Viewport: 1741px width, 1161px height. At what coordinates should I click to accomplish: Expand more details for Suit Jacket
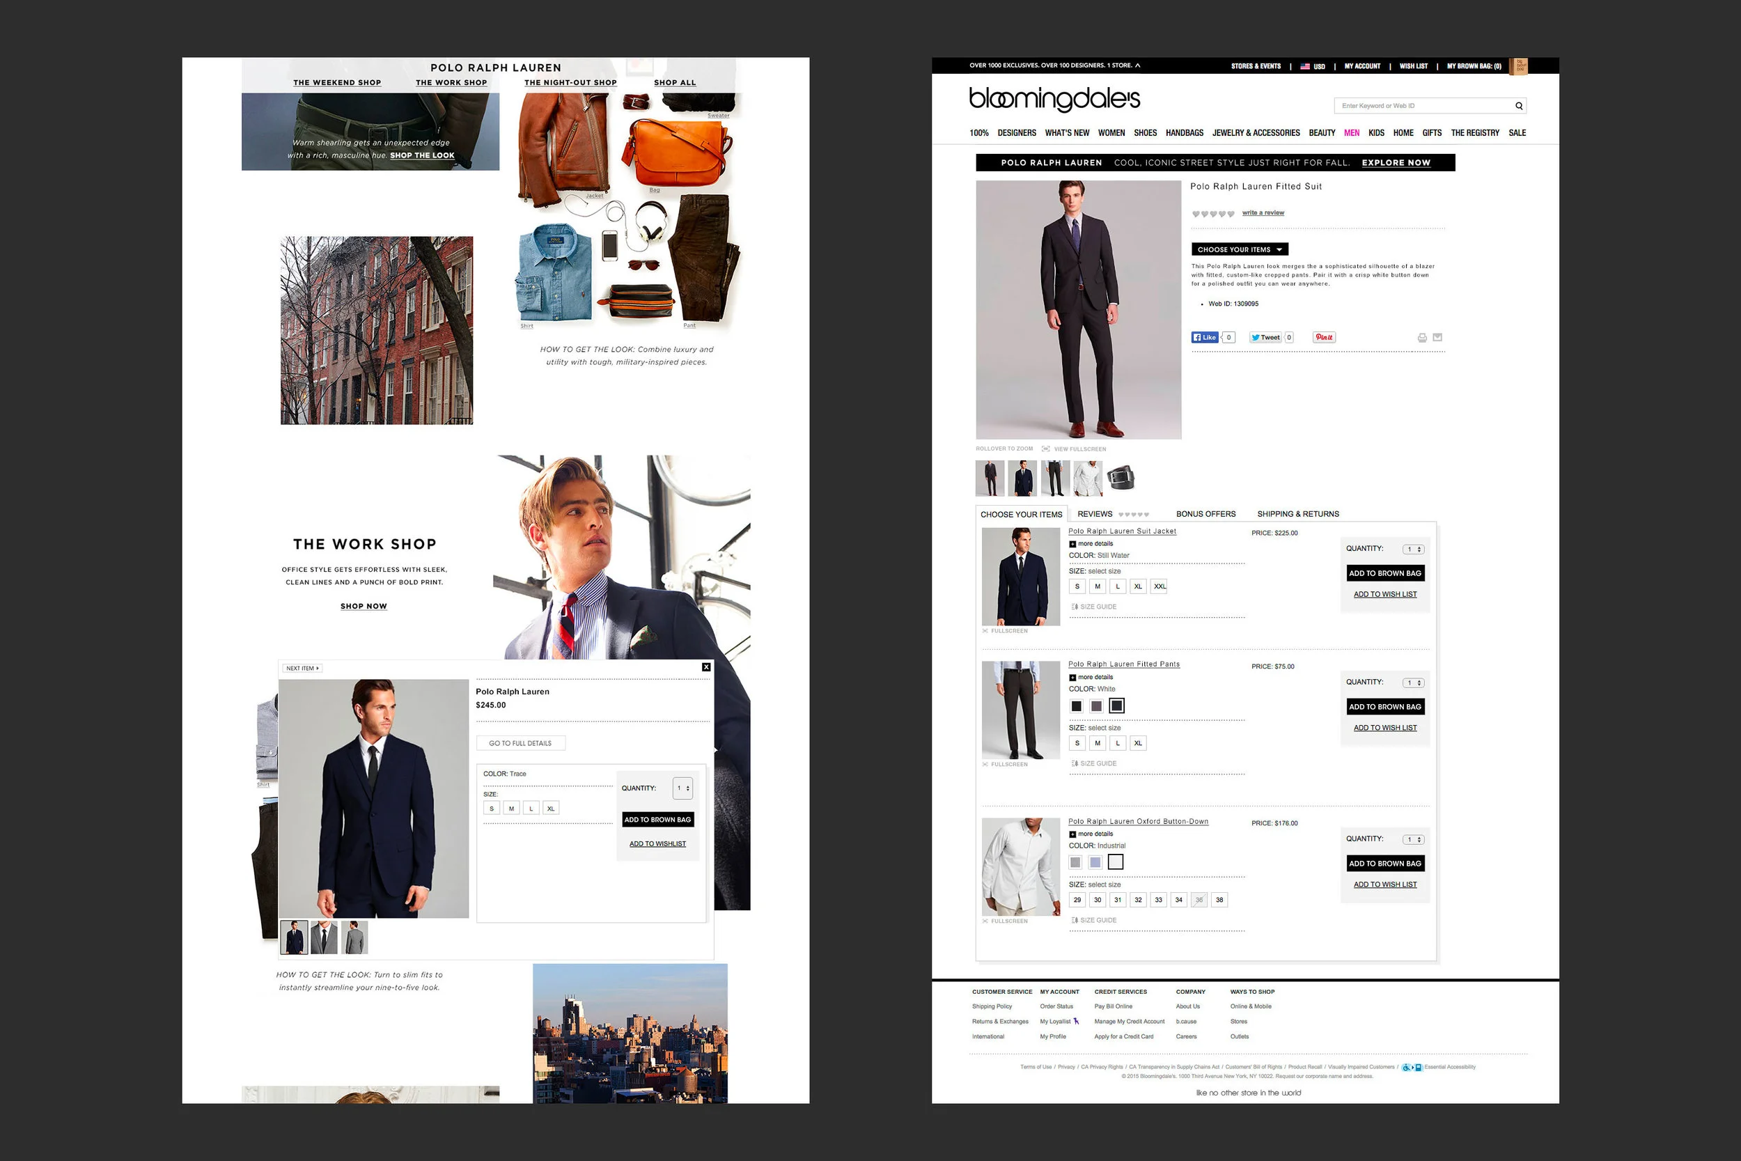tap(1091, 543)
